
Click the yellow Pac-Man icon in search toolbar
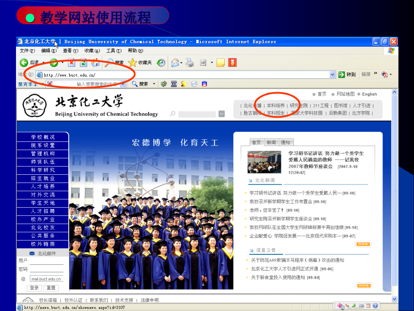[x=184, y=84]
